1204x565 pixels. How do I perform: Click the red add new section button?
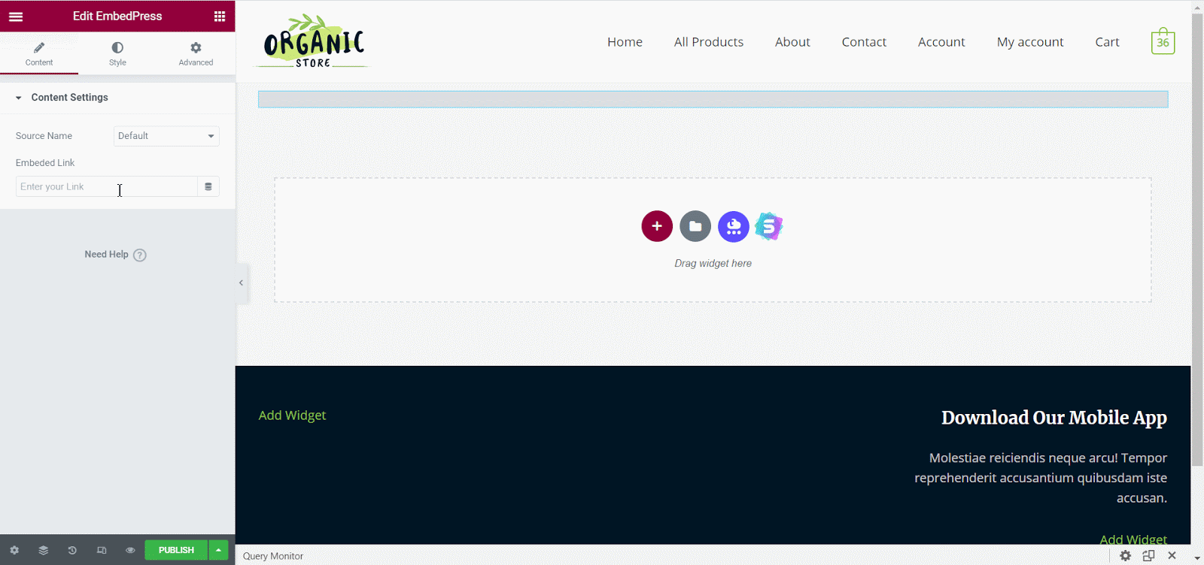coord(656,226)
